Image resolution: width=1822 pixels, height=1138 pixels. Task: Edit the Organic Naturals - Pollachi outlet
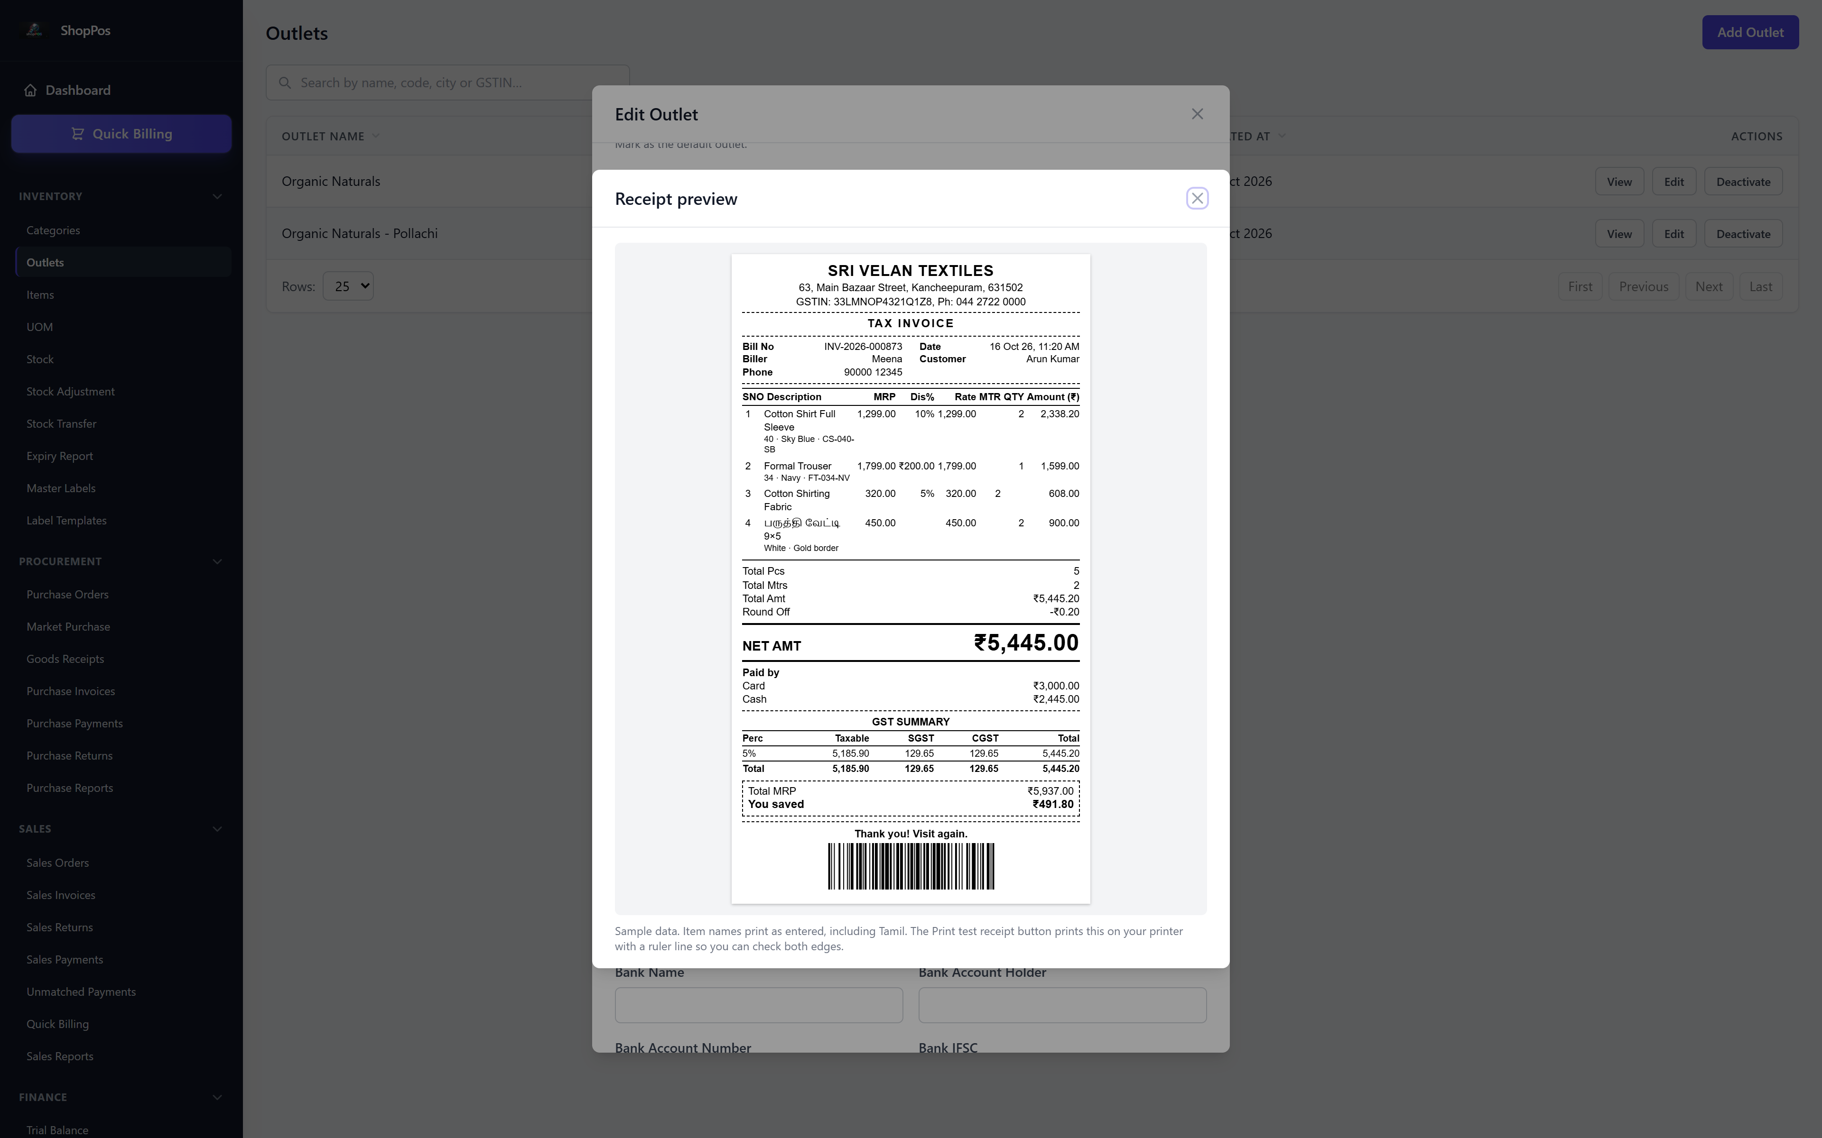(x=1673, y=234)
